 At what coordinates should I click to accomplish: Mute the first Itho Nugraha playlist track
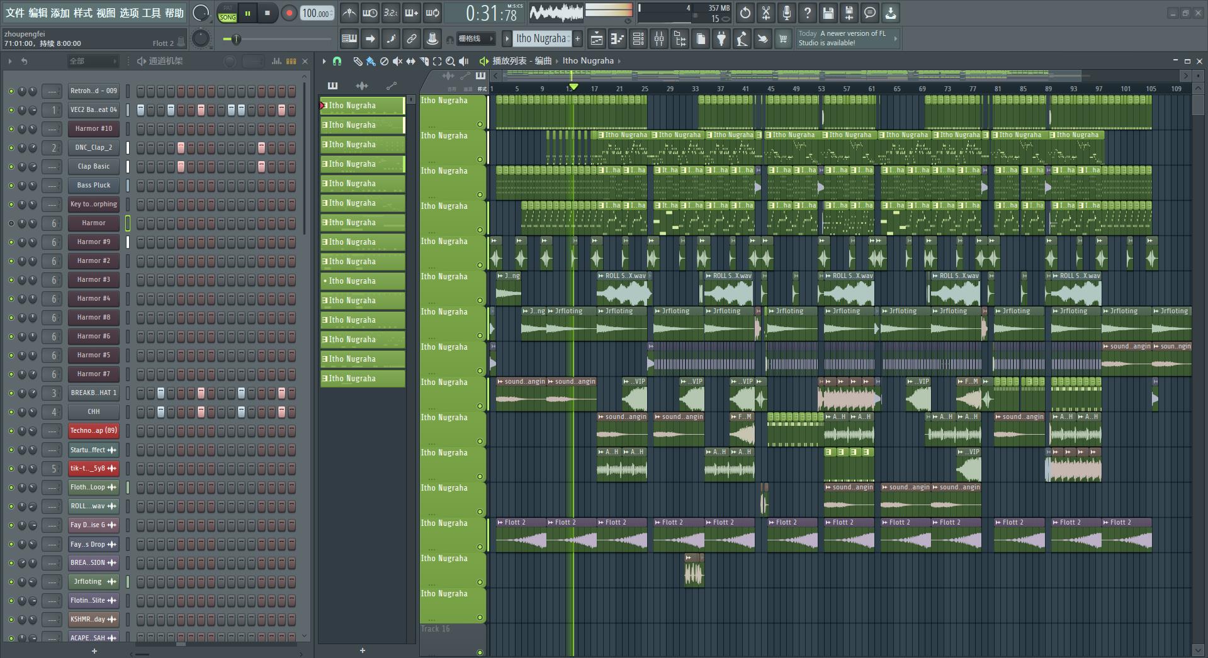tap(480, 125)
